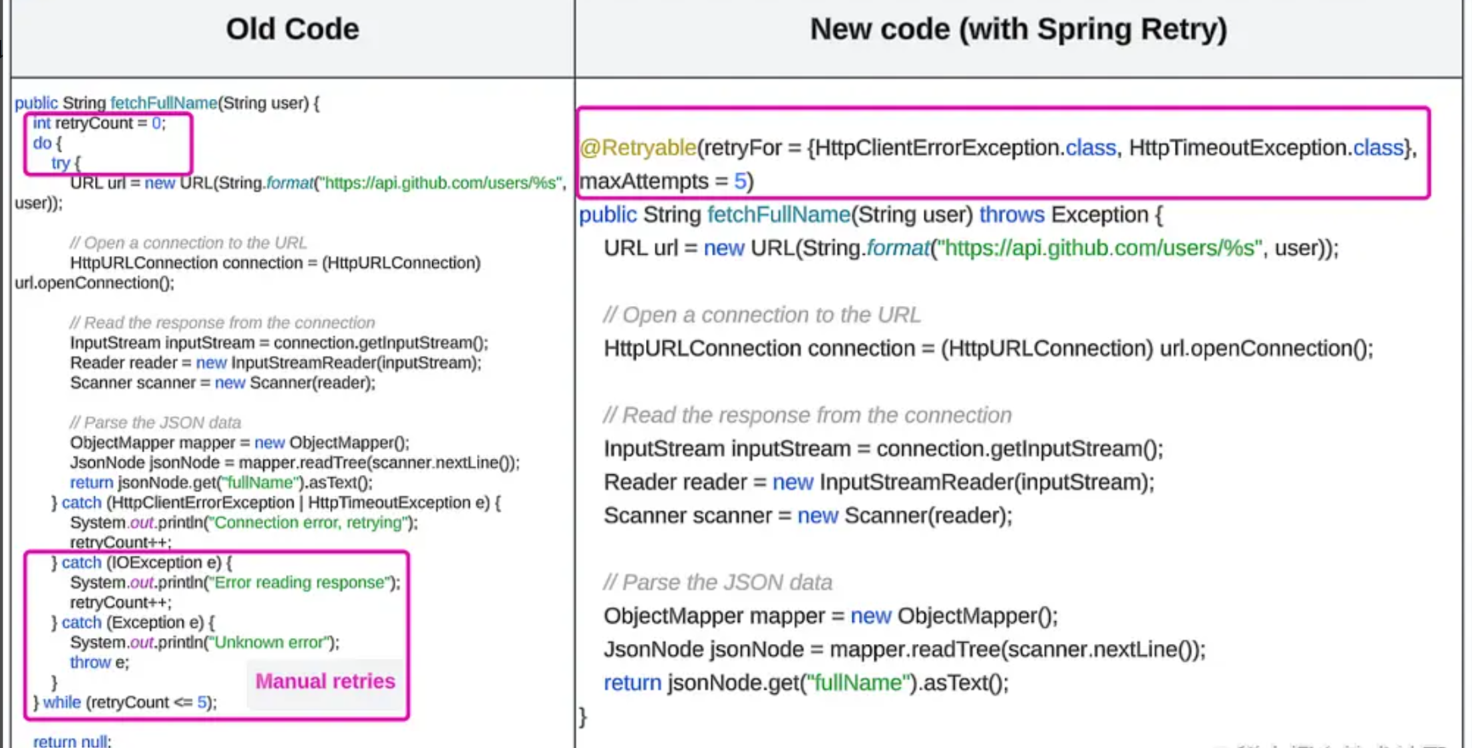Screen dimensions: 1472x748
Task: Click the old code fetchFullName method signature
Action: (167, 103)
